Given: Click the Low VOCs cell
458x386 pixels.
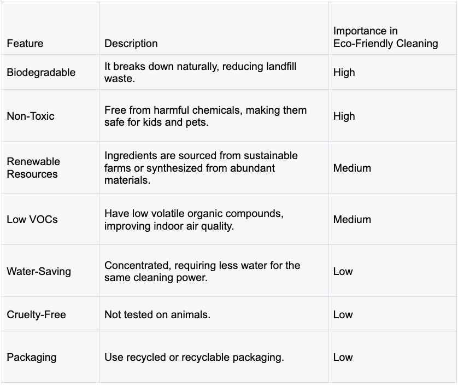Looking at the screenshot, I should 50,219.
